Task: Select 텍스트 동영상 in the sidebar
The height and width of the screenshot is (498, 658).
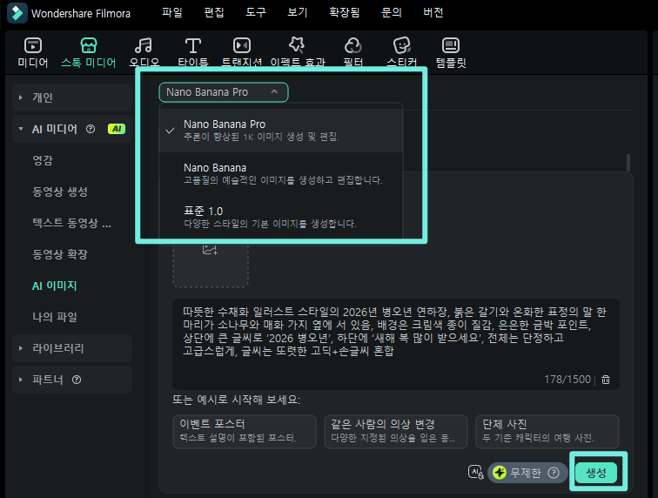Action: (71, 223)
